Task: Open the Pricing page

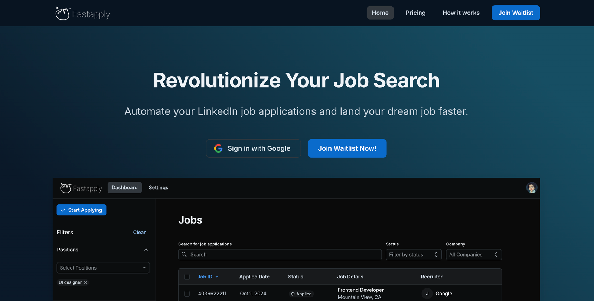Action: point(415,13)
